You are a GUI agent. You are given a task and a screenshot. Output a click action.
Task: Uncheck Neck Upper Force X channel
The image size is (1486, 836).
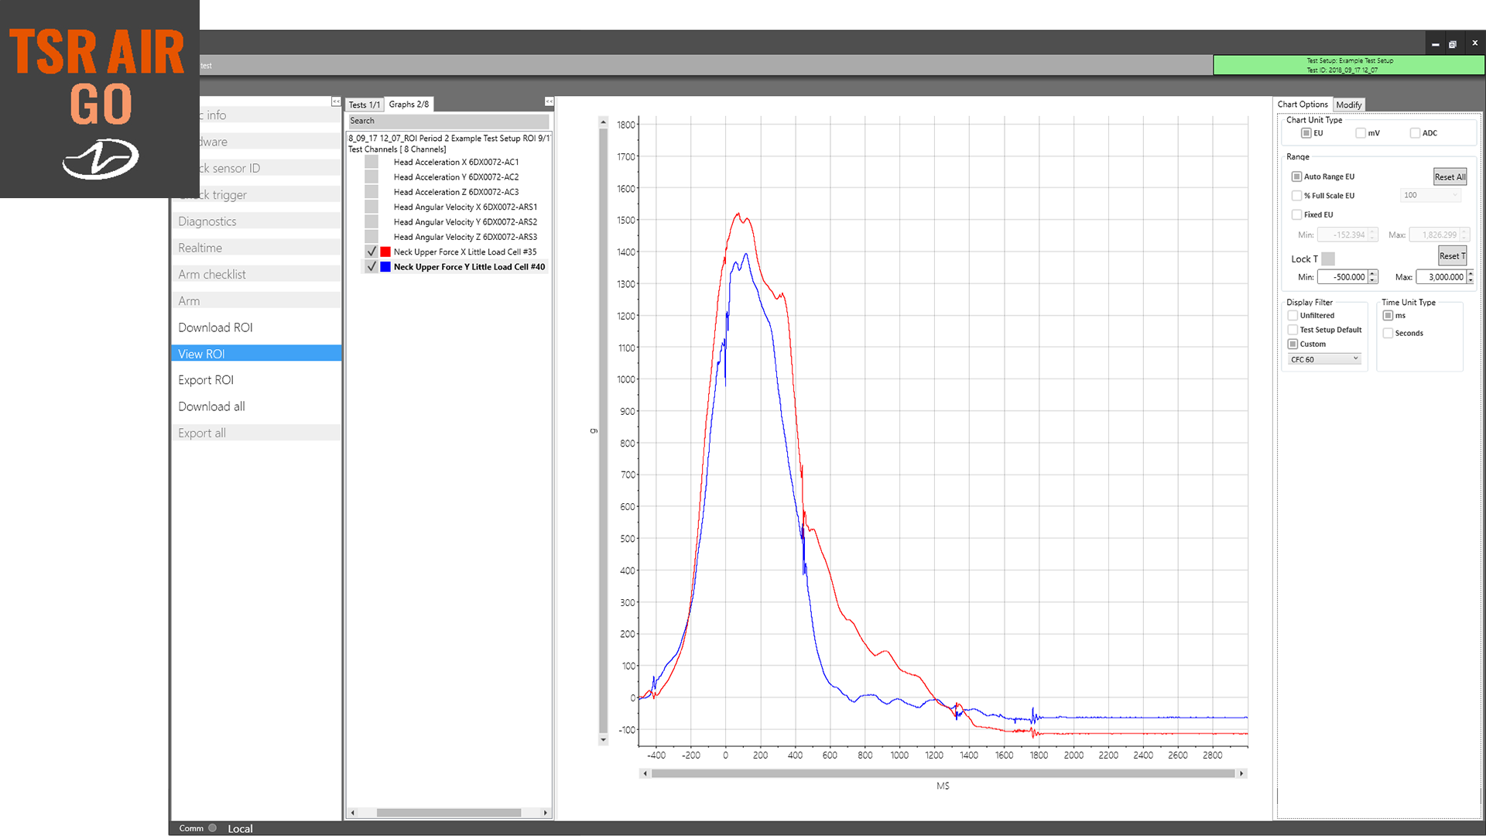371,252
